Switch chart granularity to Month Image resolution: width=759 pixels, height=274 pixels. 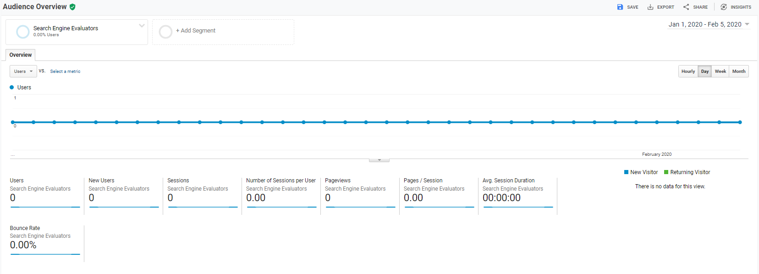pos(738,71)
